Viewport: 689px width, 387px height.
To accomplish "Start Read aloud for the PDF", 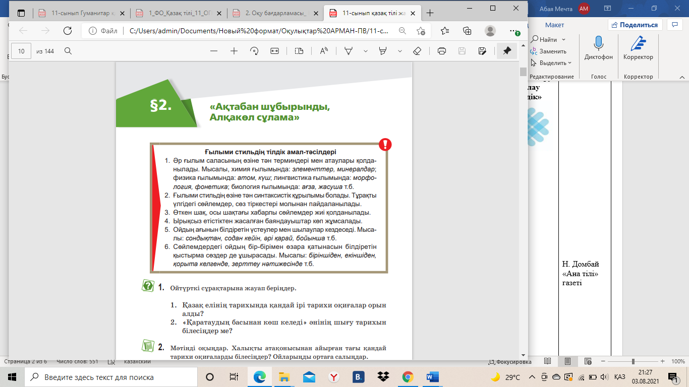I will [324, 51].
